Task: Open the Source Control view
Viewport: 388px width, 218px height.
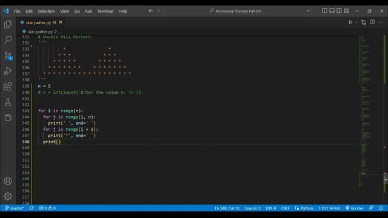Action: (8, 56)
